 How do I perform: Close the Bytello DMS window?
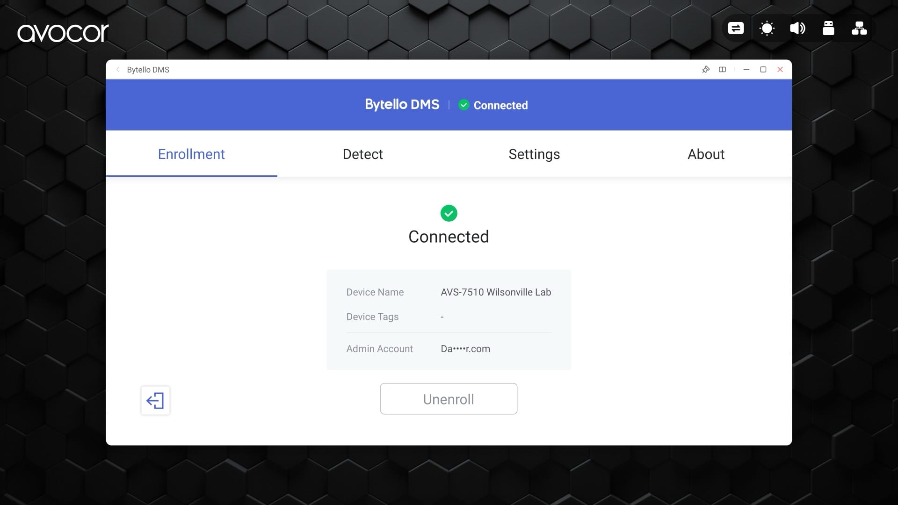pos(780,70)
